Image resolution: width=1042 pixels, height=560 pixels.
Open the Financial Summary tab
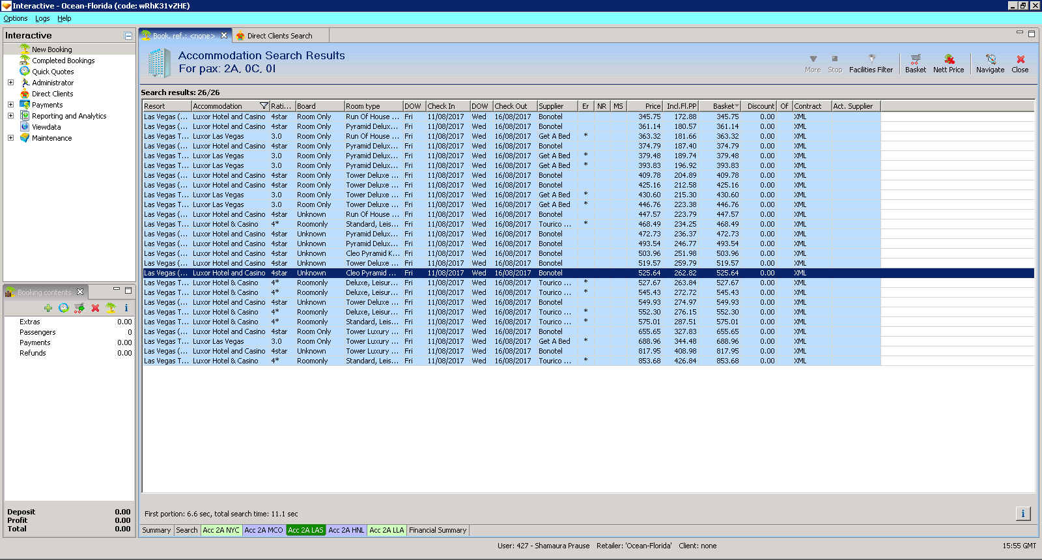(438, 530)
